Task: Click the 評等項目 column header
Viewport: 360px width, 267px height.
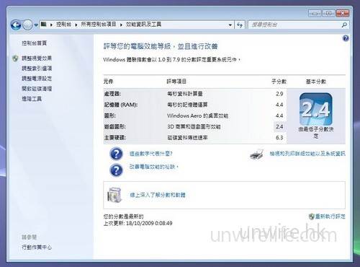Action: tap(176, 82)
